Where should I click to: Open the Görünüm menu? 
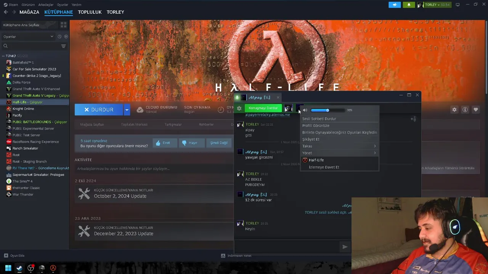pos(28,5)
